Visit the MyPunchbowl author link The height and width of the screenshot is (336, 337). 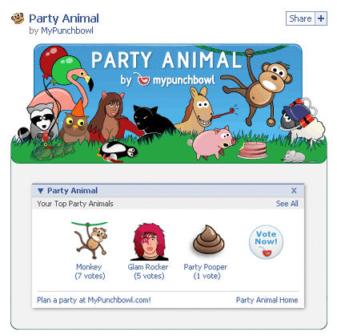tap(67, 30)
